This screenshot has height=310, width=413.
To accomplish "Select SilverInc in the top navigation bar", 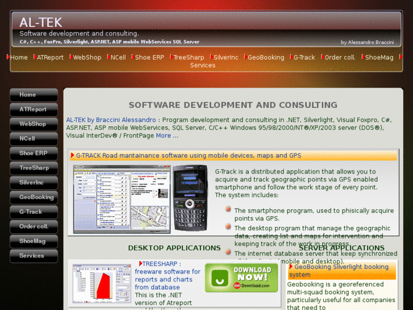I will 226,57.
